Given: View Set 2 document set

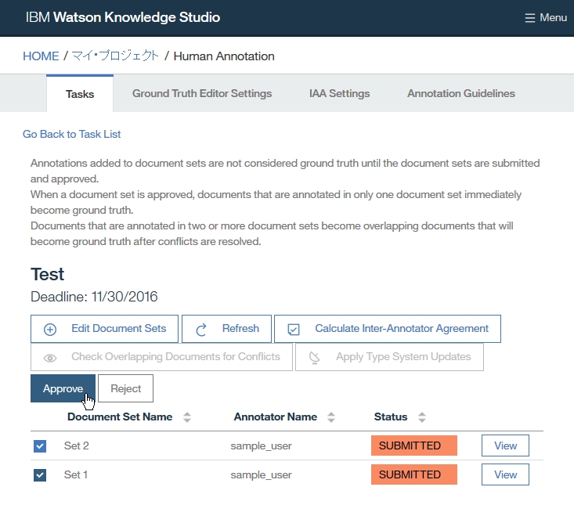Looking at the screenshot, I should (505, 445).
